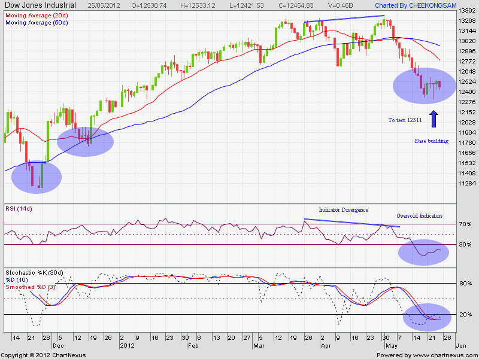Click the Stochastic 80% level label

(x=465, y=284)
